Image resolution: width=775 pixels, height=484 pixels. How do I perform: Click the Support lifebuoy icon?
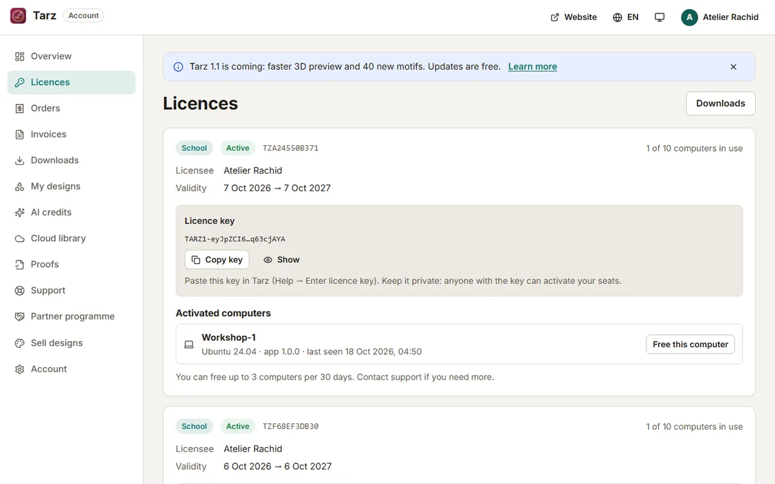[19, 290]
